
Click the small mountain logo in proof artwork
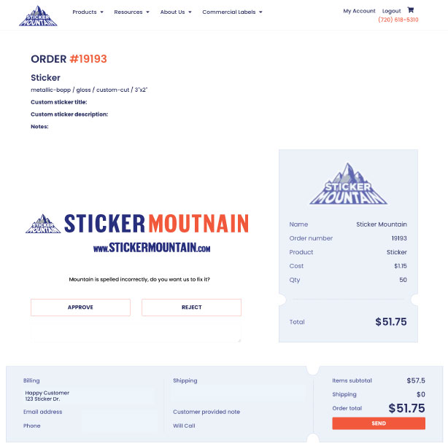[43, 224]
